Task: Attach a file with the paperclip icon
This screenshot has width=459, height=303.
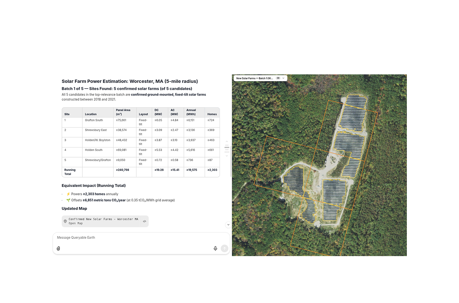Action: point(58,248)
